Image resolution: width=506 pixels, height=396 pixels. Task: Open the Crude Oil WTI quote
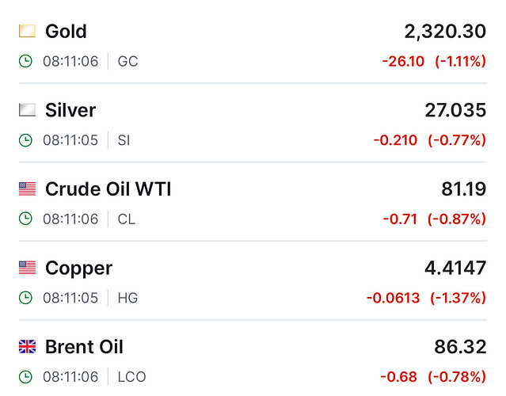[108, 188]
